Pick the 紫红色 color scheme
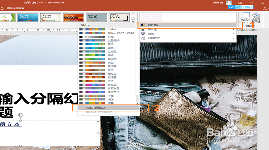The height and width of the screenshot is (150, 269). (107, 85)
